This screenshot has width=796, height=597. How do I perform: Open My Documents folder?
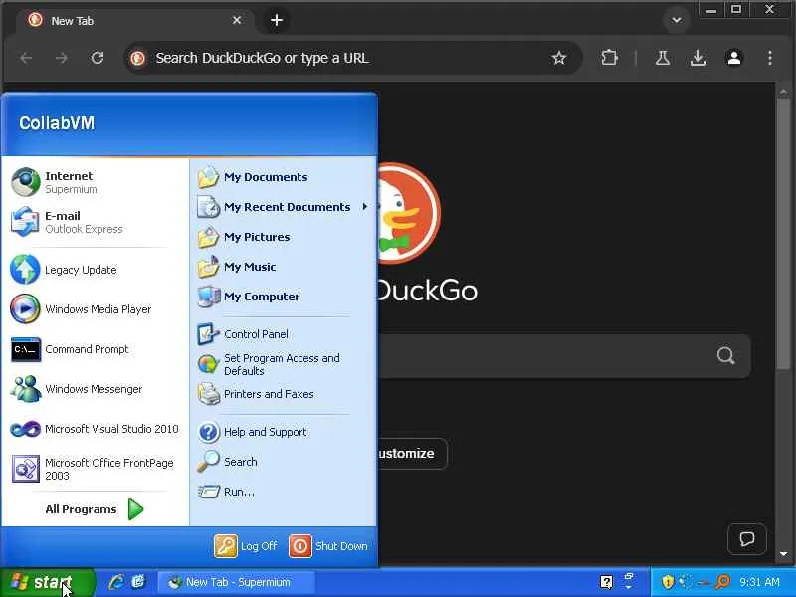(x=283, y=177)
